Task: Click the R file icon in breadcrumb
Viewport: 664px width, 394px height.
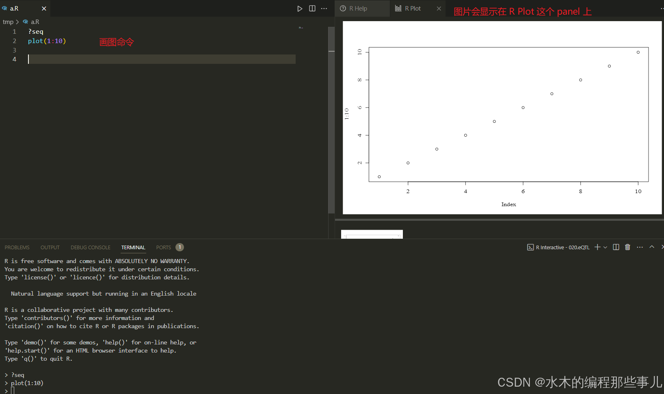Action: [26, 22]
